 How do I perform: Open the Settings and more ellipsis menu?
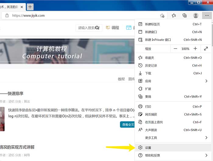pos(207,15)
